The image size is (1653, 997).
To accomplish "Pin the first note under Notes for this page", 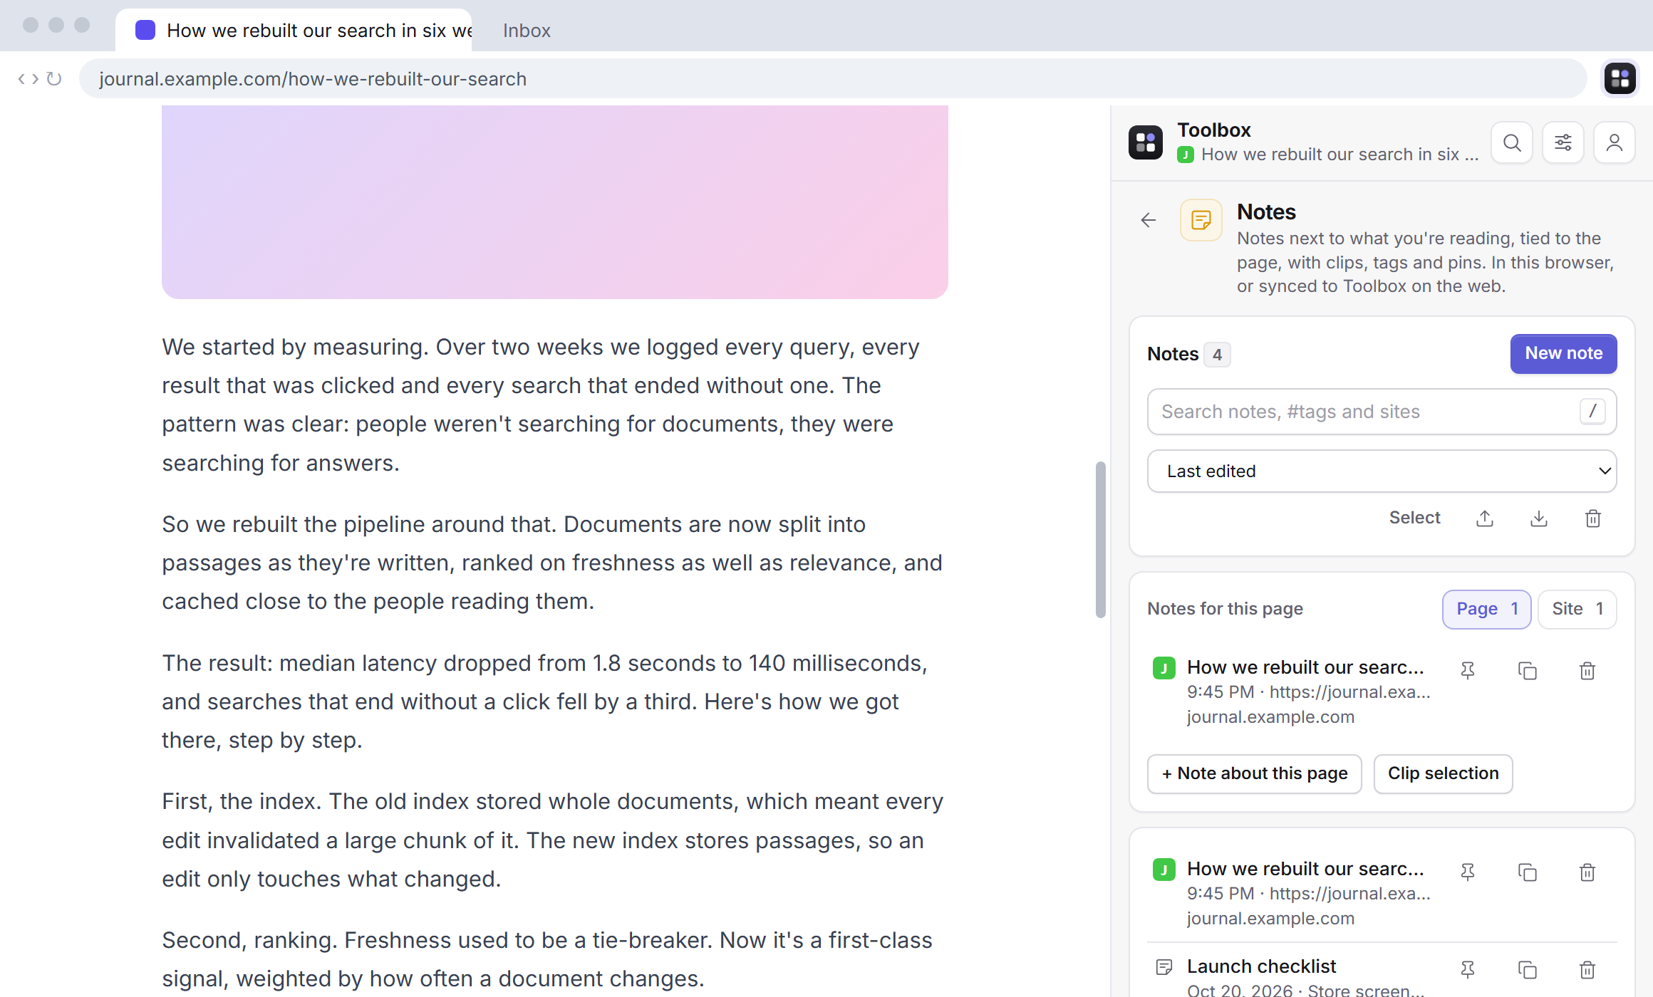I will (x=1468, y=671).
